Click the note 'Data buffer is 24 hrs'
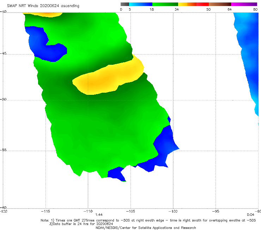 (x=71, y=224)
